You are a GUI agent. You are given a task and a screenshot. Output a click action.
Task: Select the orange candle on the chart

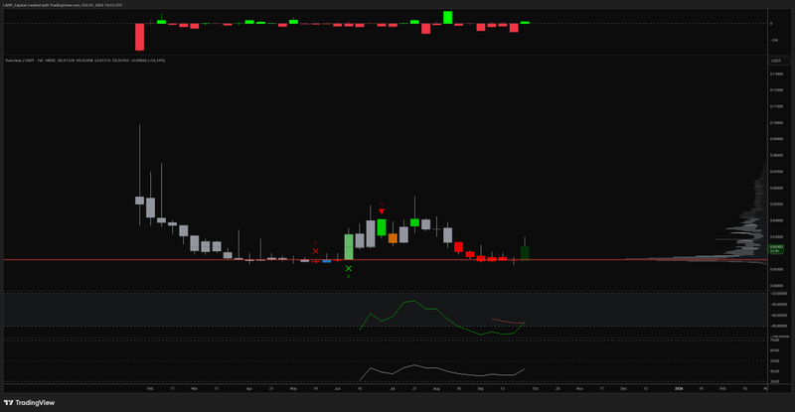point(393,237)
